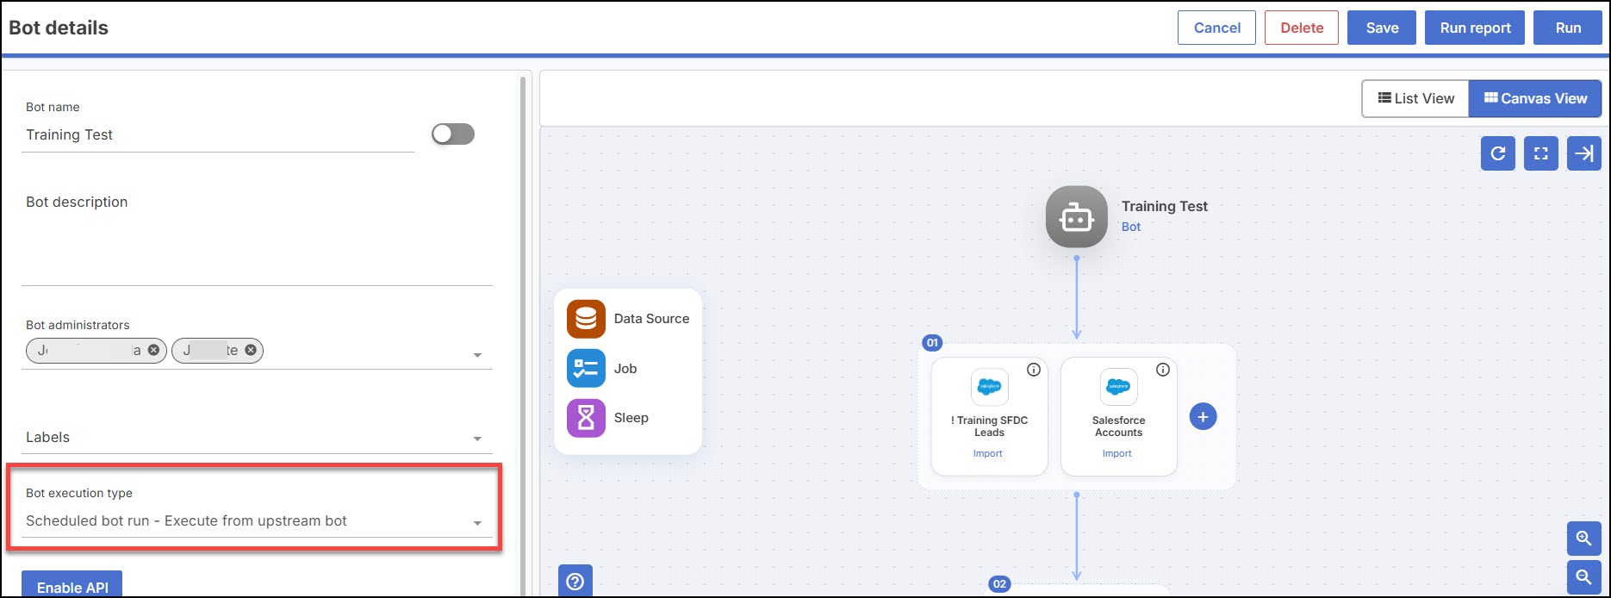
Task: Click the Run report button
Action: click(1475, 28)
